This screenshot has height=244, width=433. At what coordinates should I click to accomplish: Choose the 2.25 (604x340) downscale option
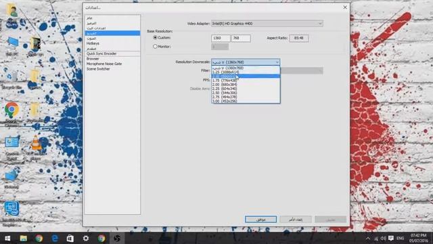pyautogui.click(x=246, y=89)
